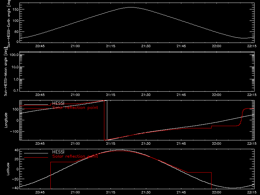Screen dimensions: 260x195
Task: Click the 0 tick on the Longitude axis
Action: pos(18,120)
